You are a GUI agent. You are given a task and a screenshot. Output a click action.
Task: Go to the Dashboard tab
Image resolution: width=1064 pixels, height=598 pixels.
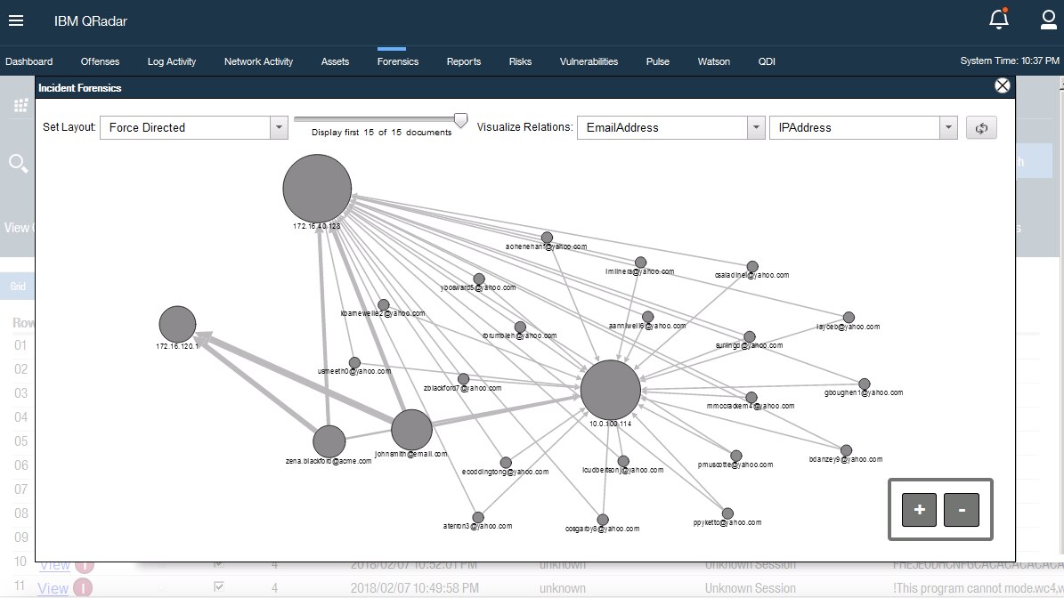tap(29, 61)
